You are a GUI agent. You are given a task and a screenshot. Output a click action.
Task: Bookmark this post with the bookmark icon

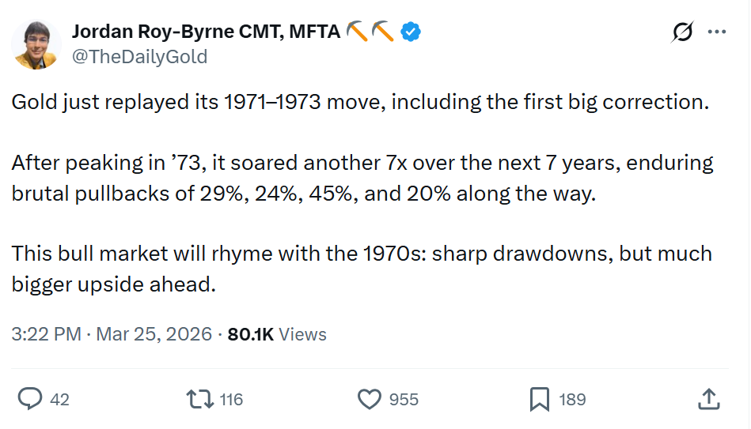click(x=539, y=399)
